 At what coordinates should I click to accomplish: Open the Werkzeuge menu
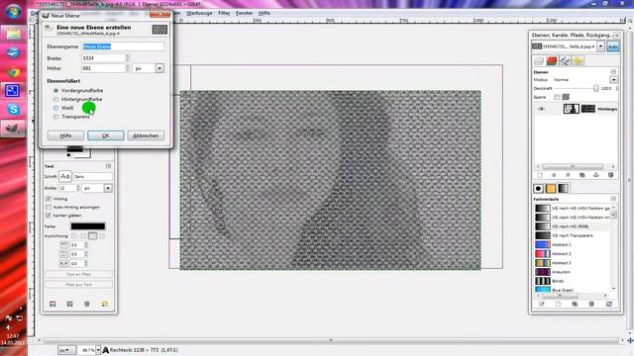[199, 13]
